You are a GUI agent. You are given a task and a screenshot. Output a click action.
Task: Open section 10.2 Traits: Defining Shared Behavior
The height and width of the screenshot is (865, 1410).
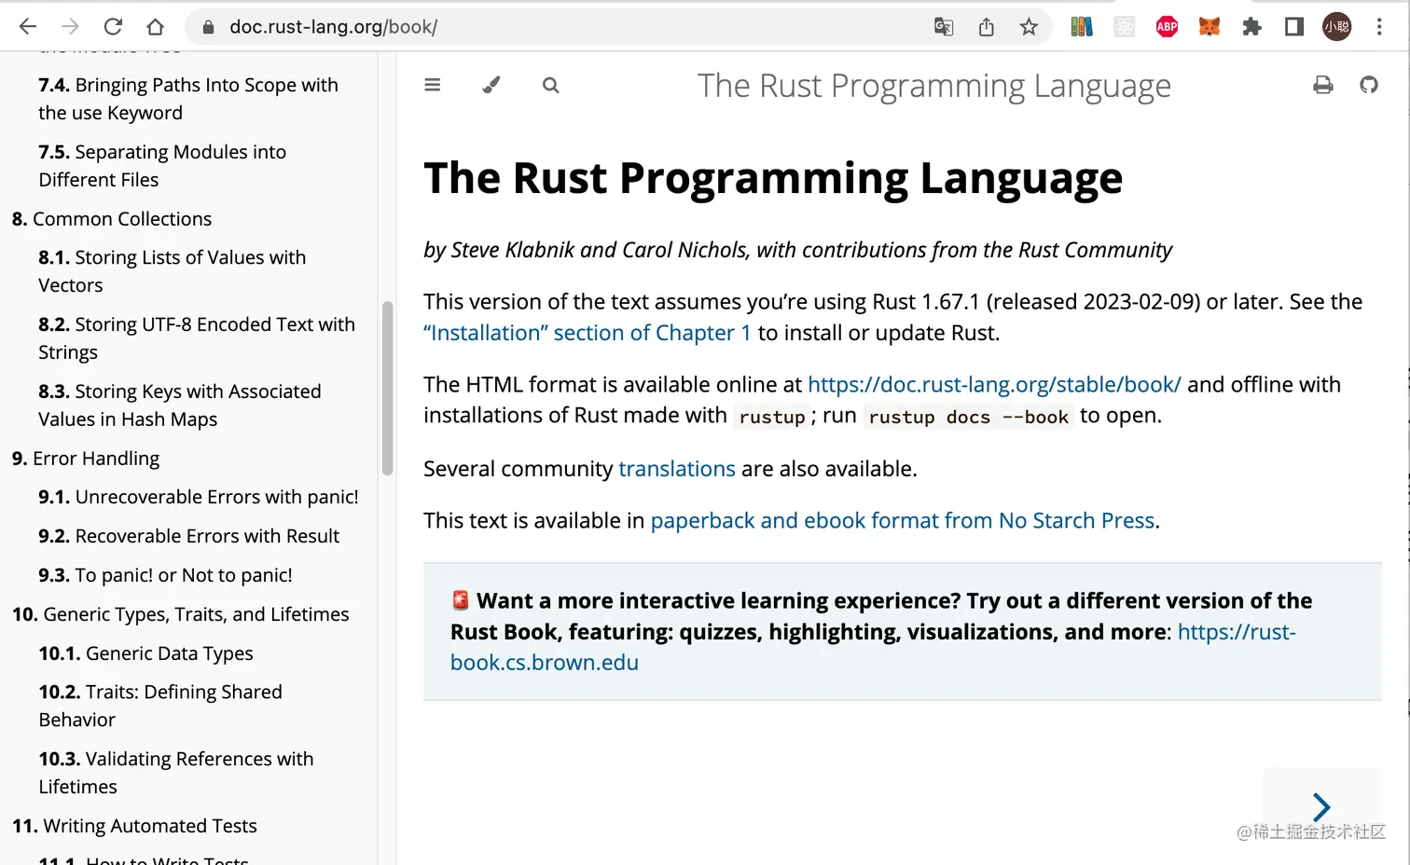pos(160,706)
